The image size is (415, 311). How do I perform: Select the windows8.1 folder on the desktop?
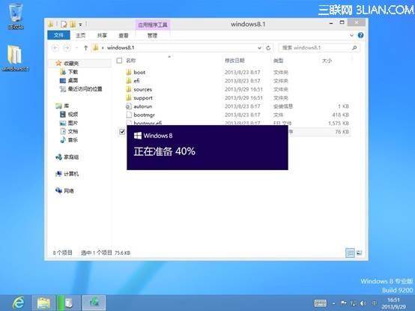(x=15, y=58)
